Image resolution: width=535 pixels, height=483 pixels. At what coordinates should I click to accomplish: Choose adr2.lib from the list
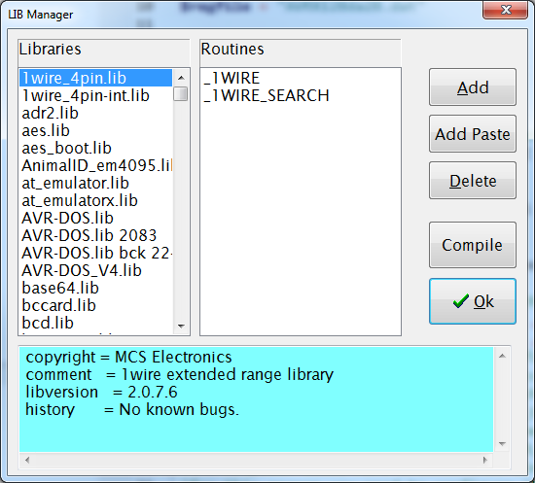point(96,113)
